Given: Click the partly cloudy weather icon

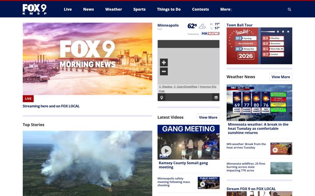Looking at the screenshot, I should (x=202, y=26).
